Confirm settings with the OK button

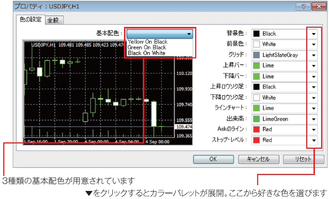coord(213,159)
